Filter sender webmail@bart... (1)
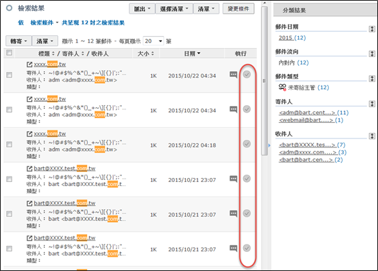The width and height of the screenshot is (378, 271). (311, 120)
